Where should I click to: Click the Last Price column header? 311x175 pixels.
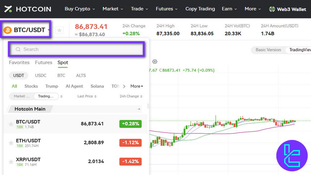point(85,96)
